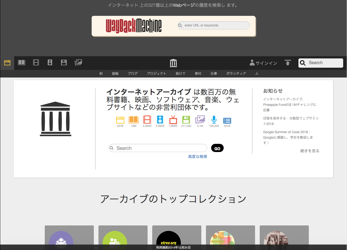Click the black GO button
Image resolution: width=347 pixels, height=250 pixels.
tap(217, 148)
